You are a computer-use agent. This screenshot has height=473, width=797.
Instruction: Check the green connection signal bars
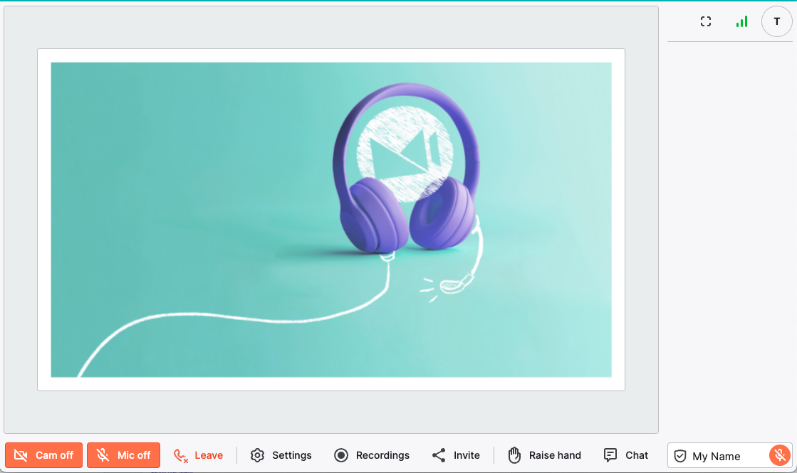point(741,21)
